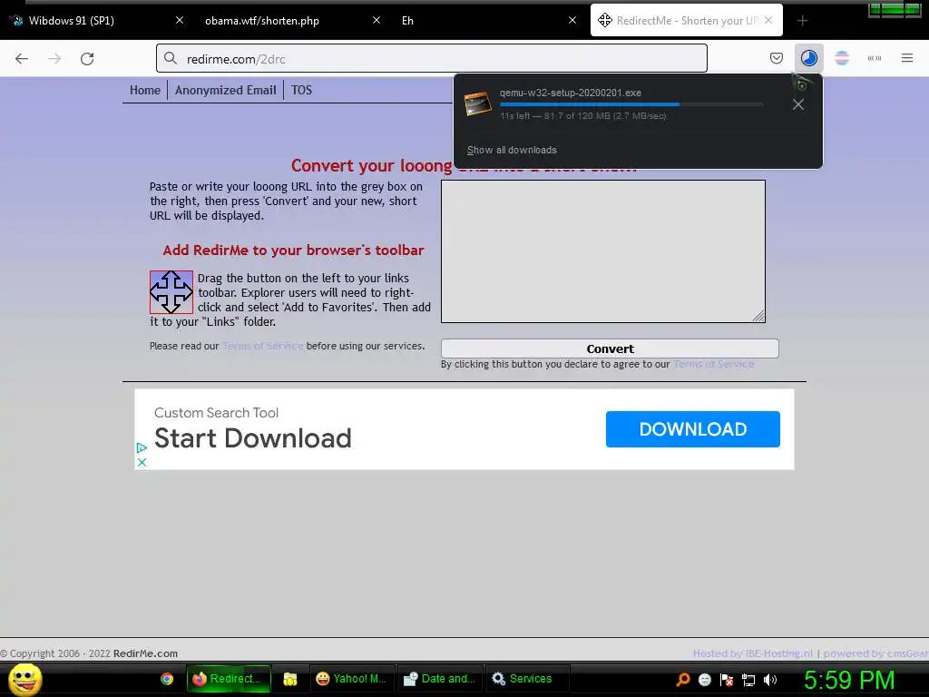Click the search icon in the address bar
Screen dimensions: 929x697
[171, 58]
